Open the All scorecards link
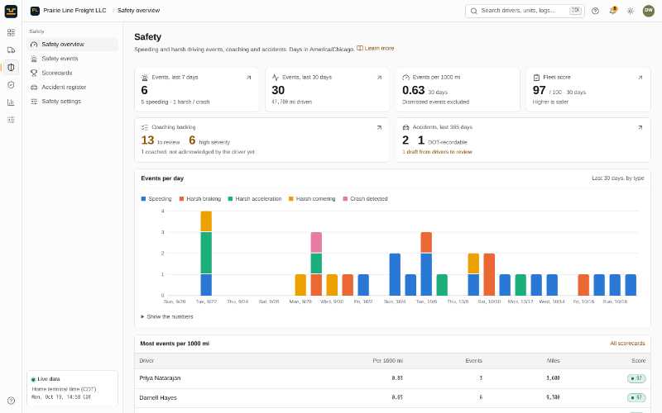Viewport: 662px width, 413px height. (627, 344)
